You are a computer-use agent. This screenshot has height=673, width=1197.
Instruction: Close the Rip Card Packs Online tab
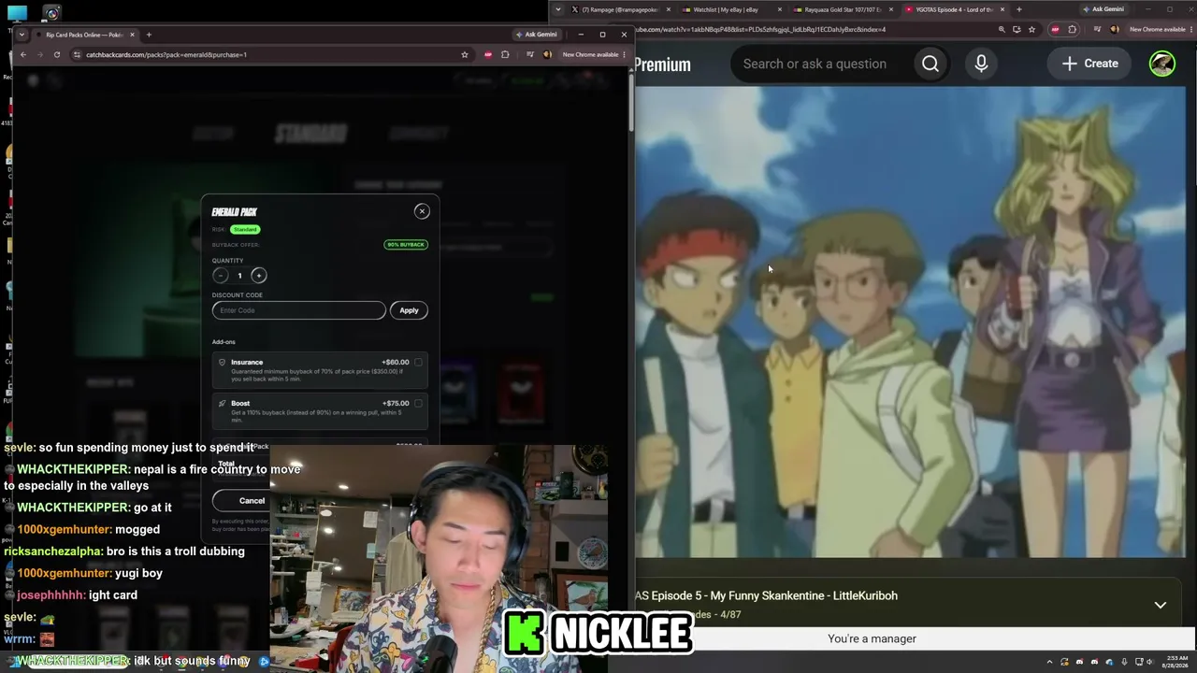(x=132, y=35)
